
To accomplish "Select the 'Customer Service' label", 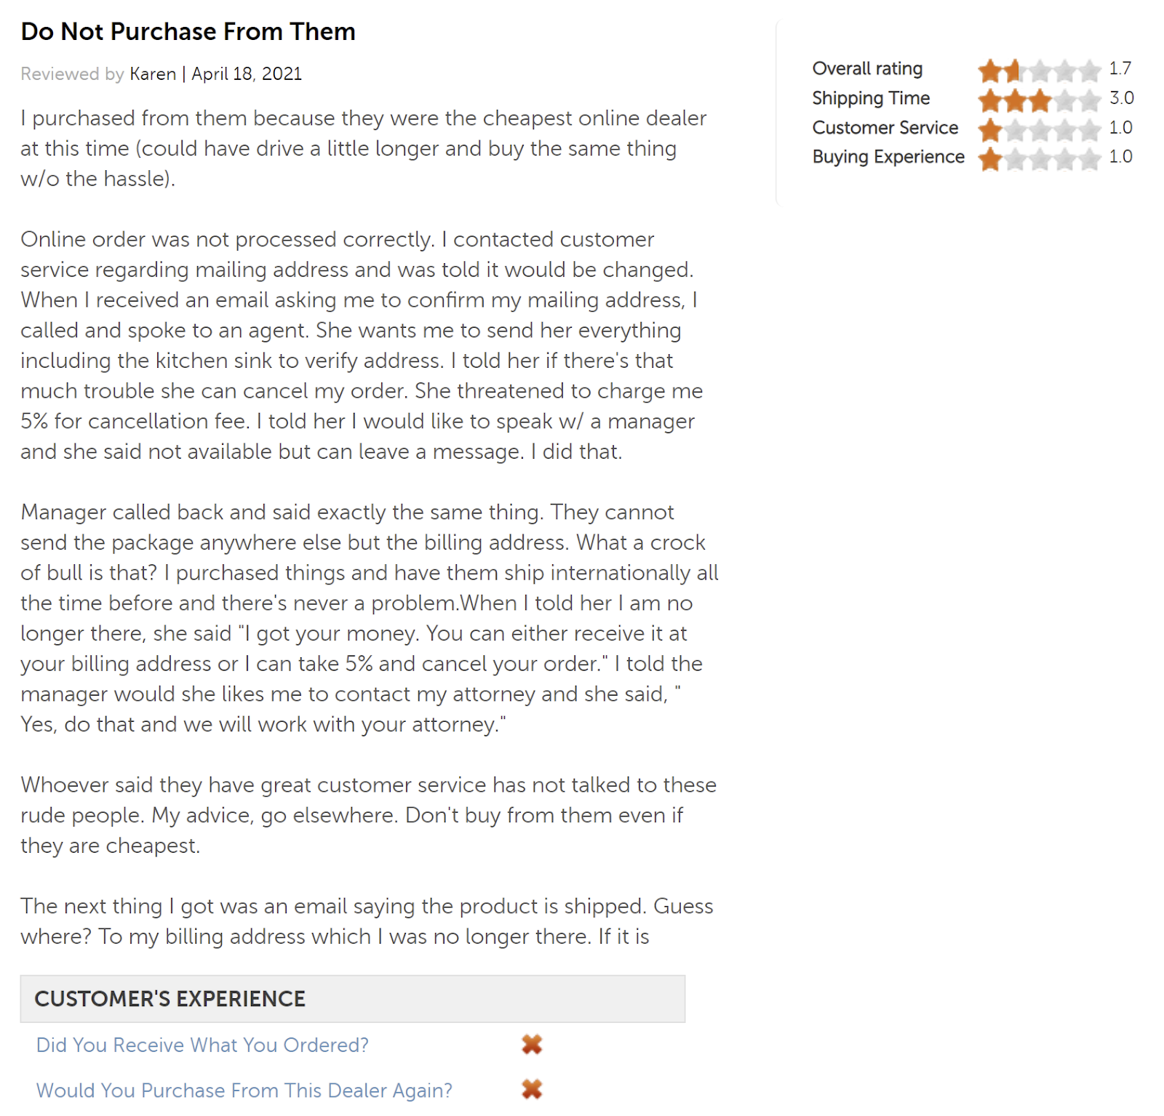I will pyautogui.click(x=885, y=128).
